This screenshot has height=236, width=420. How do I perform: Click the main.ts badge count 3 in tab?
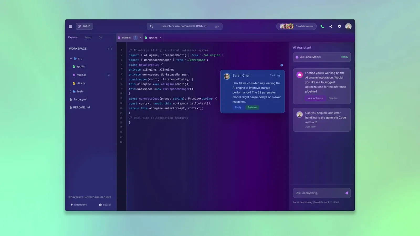click(135, 37)
